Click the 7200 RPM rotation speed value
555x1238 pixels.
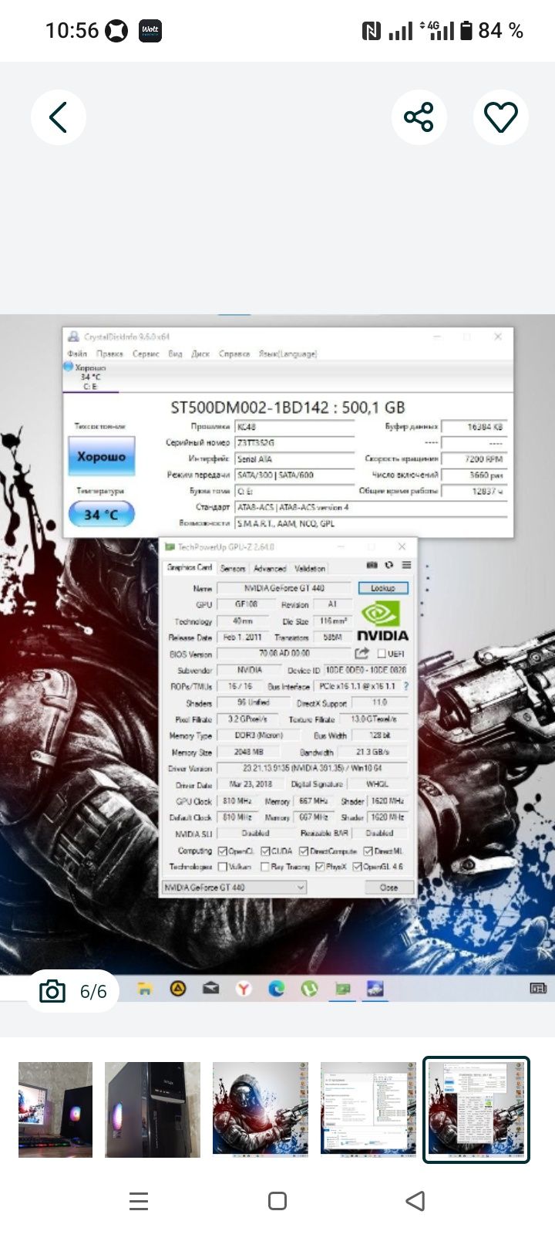[474, 458]
